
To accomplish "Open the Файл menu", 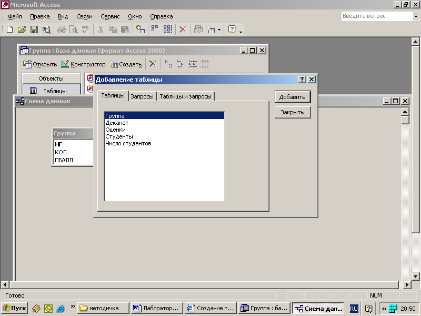I will pyautogui.click(x=15, y=16).
